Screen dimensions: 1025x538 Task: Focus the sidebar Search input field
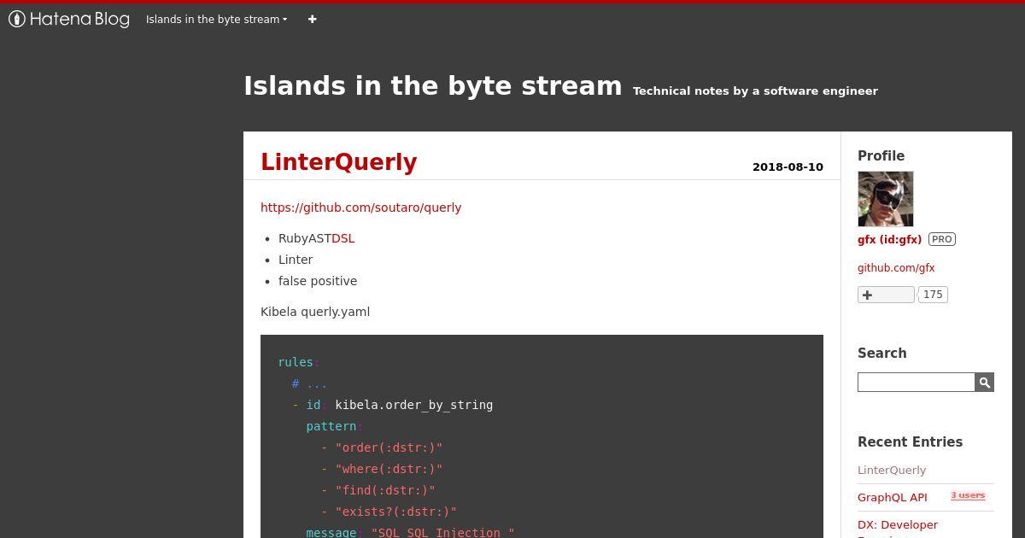point(916,382)
